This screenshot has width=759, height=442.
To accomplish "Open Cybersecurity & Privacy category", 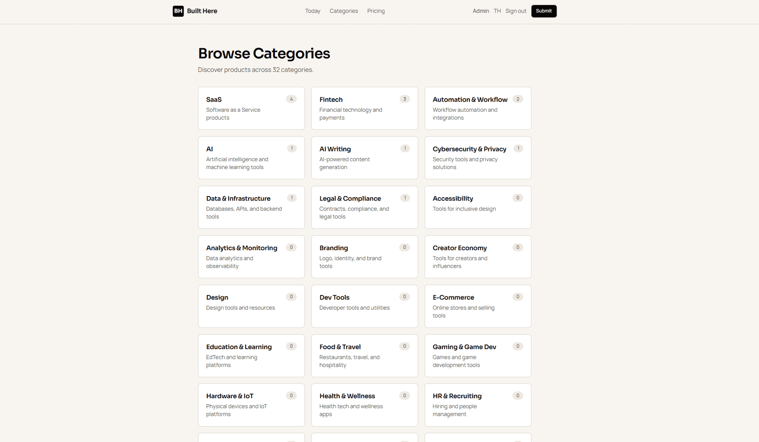I will (478, 158).
